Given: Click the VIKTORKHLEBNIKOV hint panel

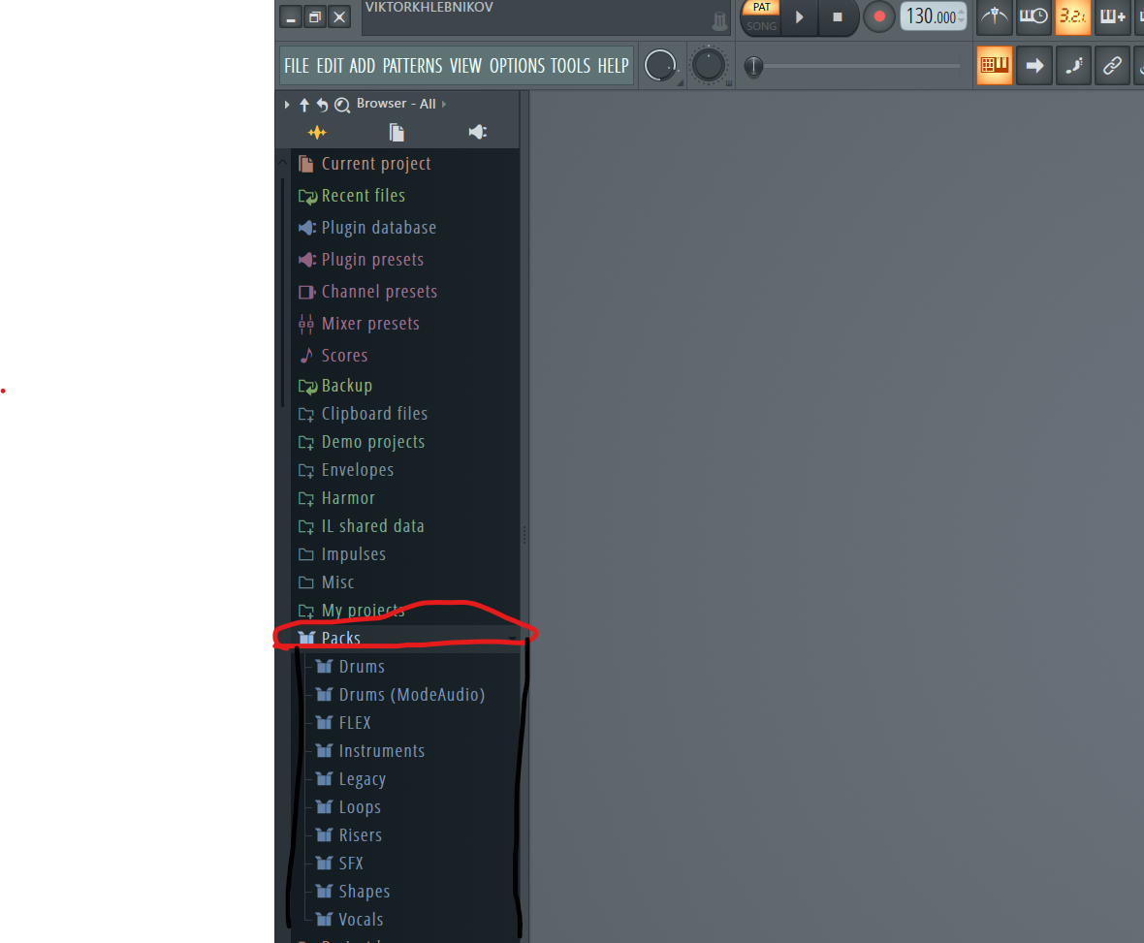Looking at the screenshot, I should (x=545, y=16).
